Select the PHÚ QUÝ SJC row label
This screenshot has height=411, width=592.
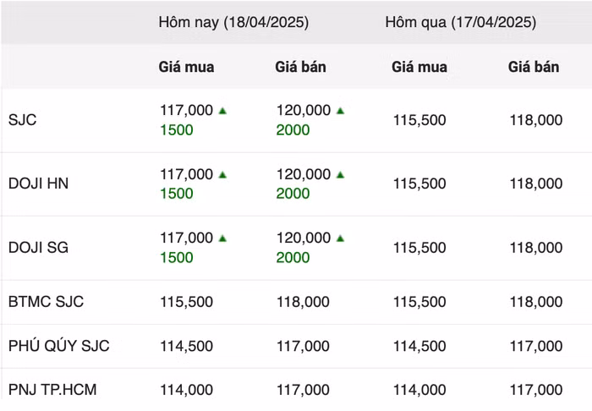pos(59,346)
